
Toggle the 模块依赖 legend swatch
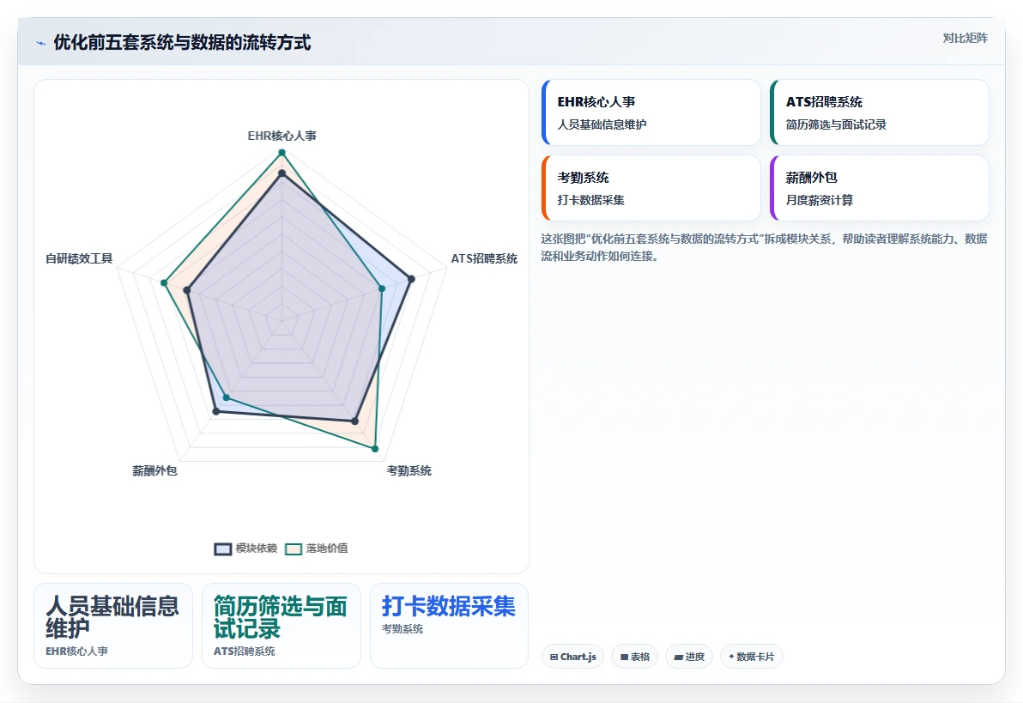[223, 549]
